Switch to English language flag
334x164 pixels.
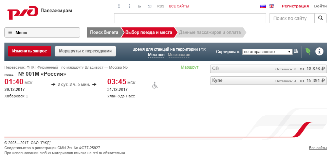272,6
